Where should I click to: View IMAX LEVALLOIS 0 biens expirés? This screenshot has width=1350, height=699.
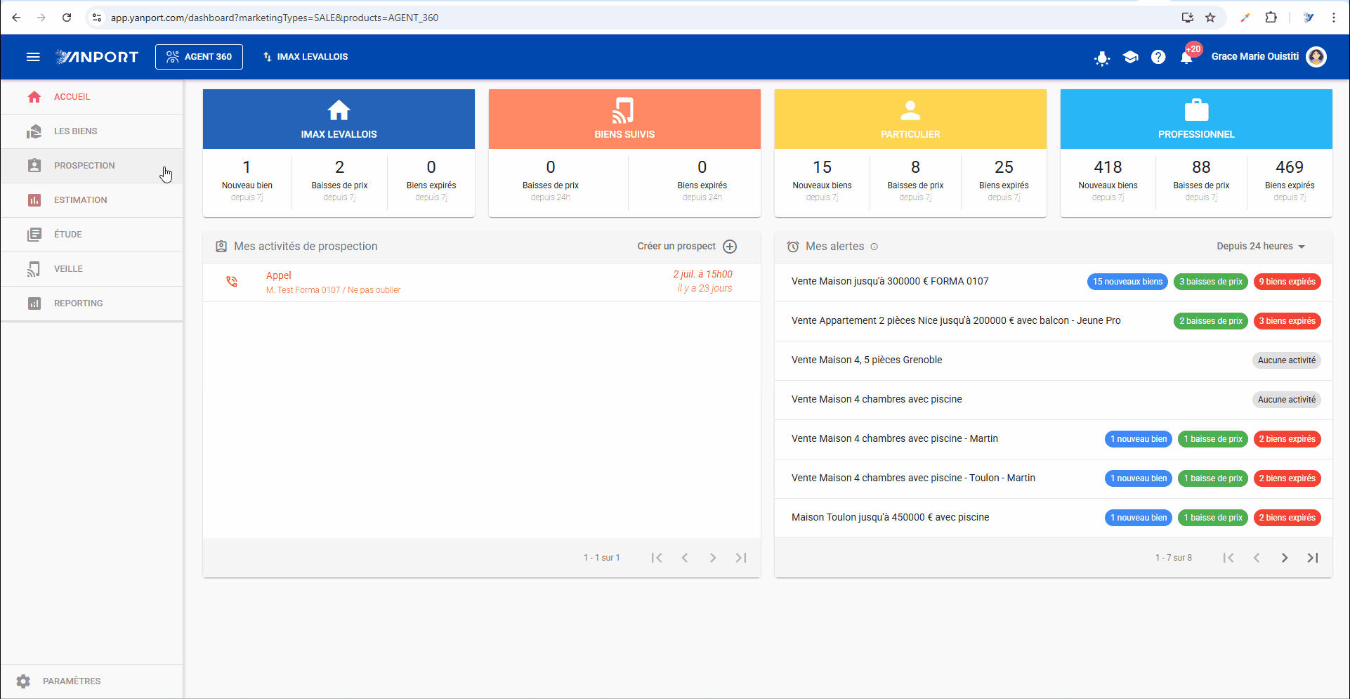pyautogui.click(x=431, y=181)
